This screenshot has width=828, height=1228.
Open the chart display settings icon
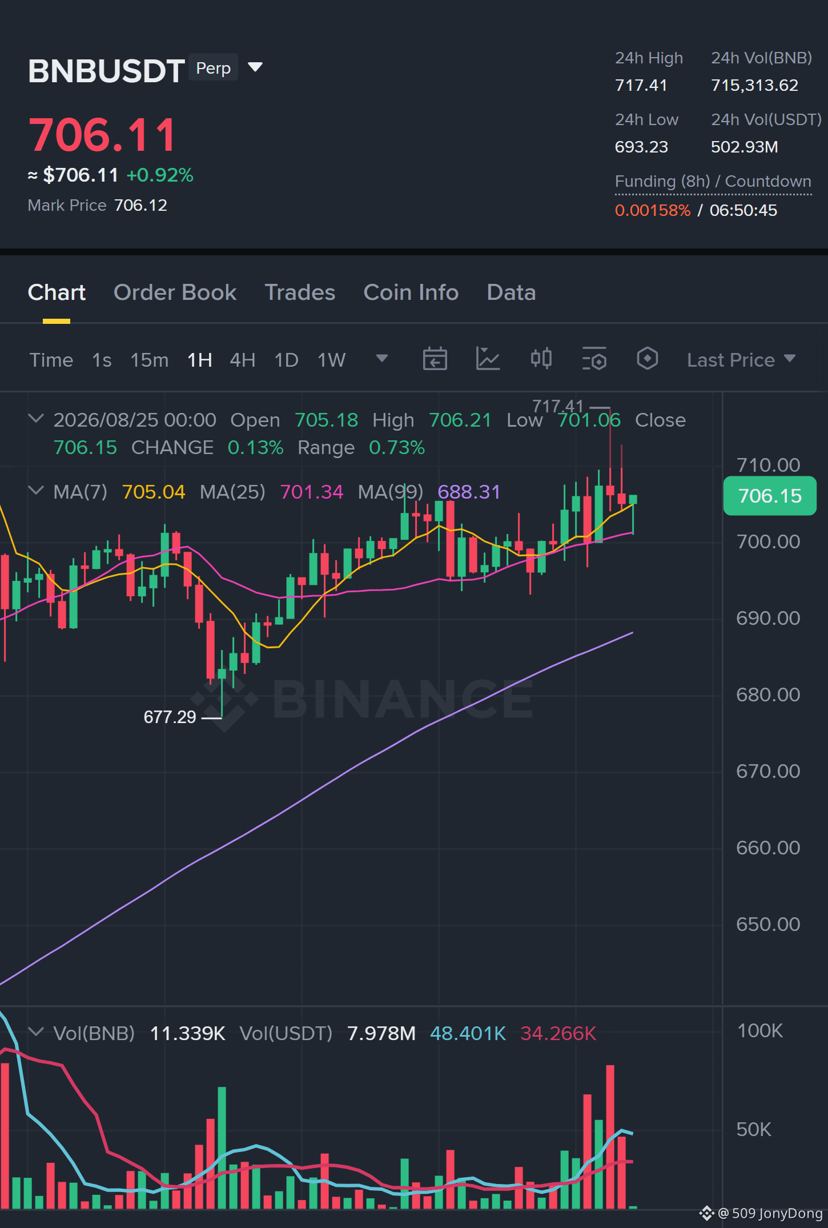click(x=594, y=359)
